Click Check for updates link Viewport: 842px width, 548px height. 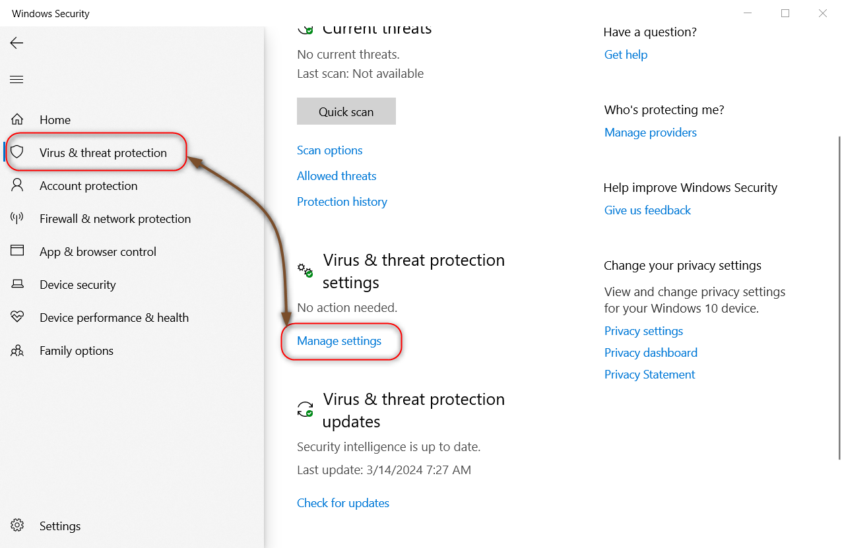(x=343, y=503)
